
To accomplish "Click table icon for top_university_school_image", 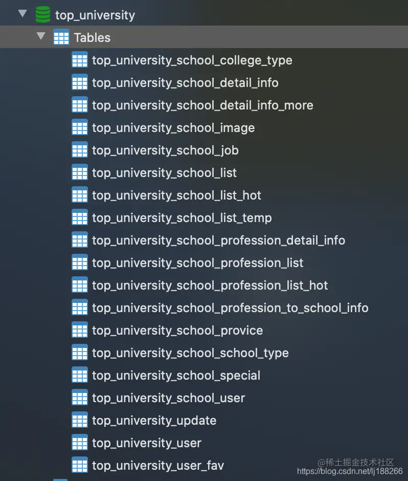I will (80, 127).
